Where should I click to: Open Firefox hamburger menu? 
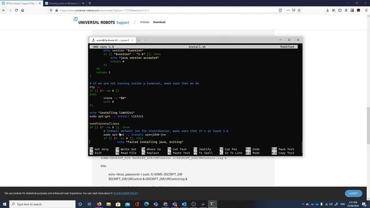(x=367, y=10)
